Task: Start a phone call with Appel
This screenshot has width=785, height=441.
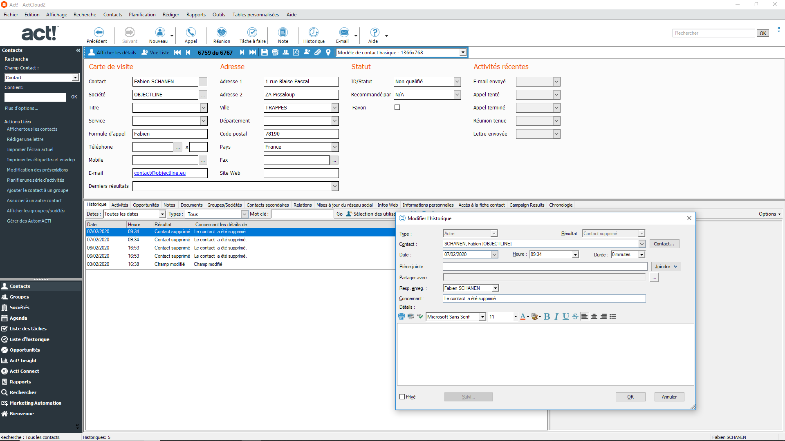Action: (x=191, y=35)
